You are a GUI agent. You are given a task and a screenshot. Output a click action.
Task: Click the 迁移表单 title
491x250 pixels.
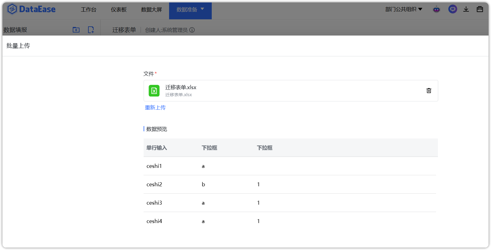pos(124,30)
